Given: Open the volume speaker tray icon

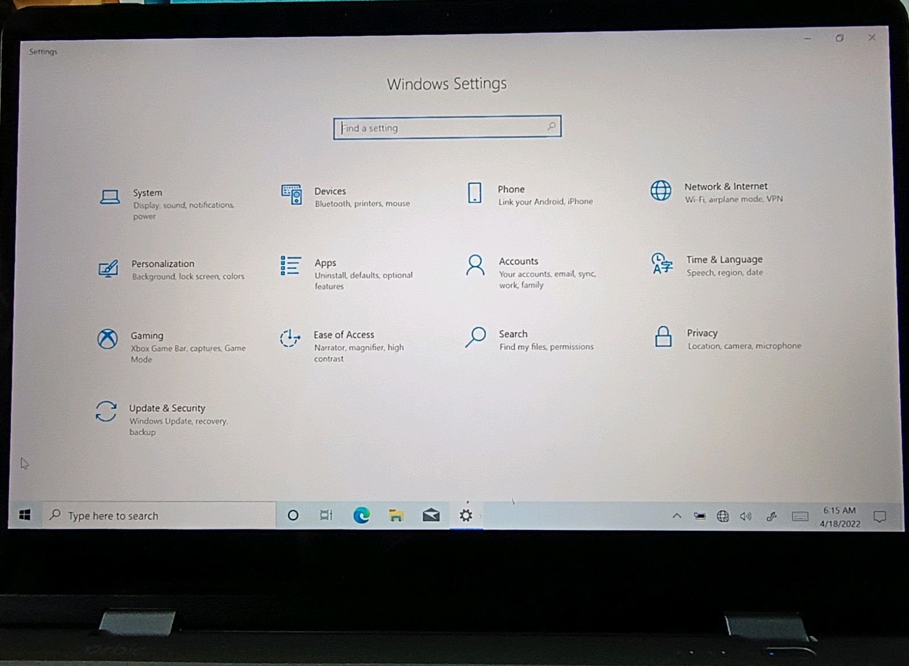Looking at the screenshot, I should 746,517.
